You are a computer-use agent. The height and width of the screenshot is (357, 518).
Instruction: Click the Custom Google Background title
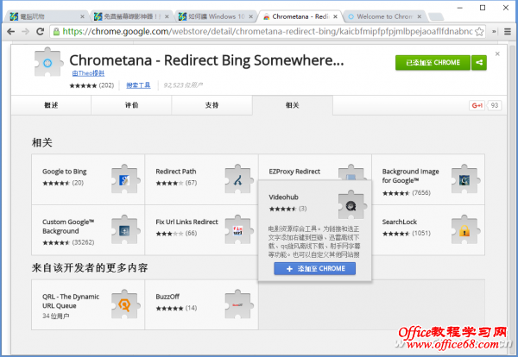coord(68,226)
